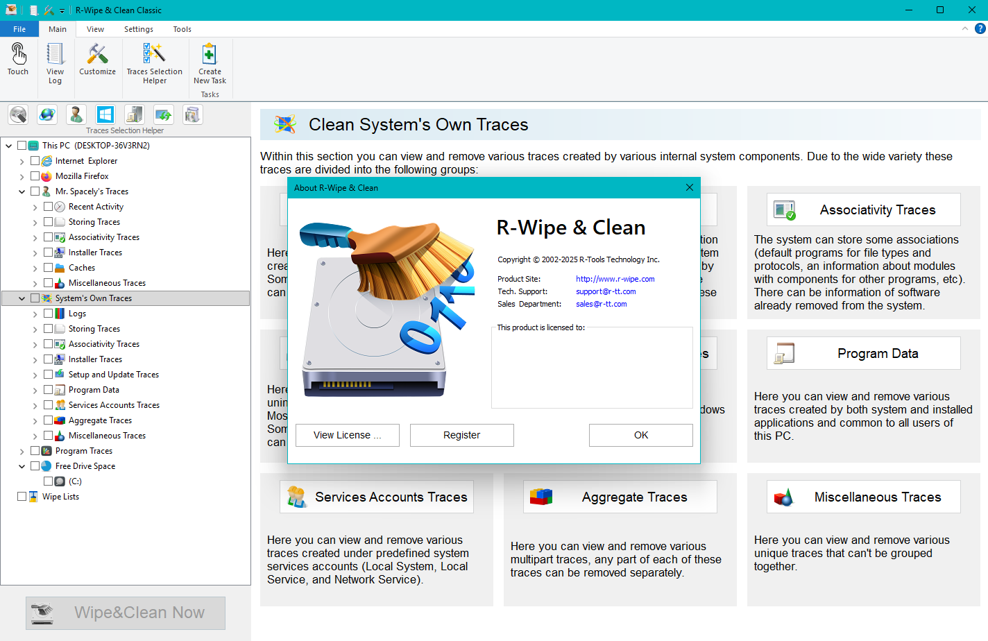Click the monitor with green arrows helper icon
Screen dimensions: 988x641
coord(164,114)
